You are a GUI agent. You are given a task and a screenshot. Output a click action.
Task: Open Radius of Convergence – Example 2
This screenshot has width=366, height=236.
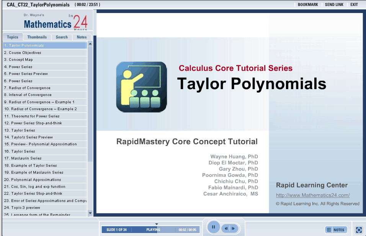pos(45,109)
